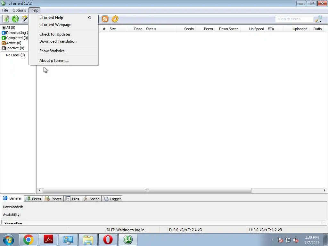Viewport: 328px width, 246px height.
Task: Select the No Label (0) entry
Action: click(15, 55)
